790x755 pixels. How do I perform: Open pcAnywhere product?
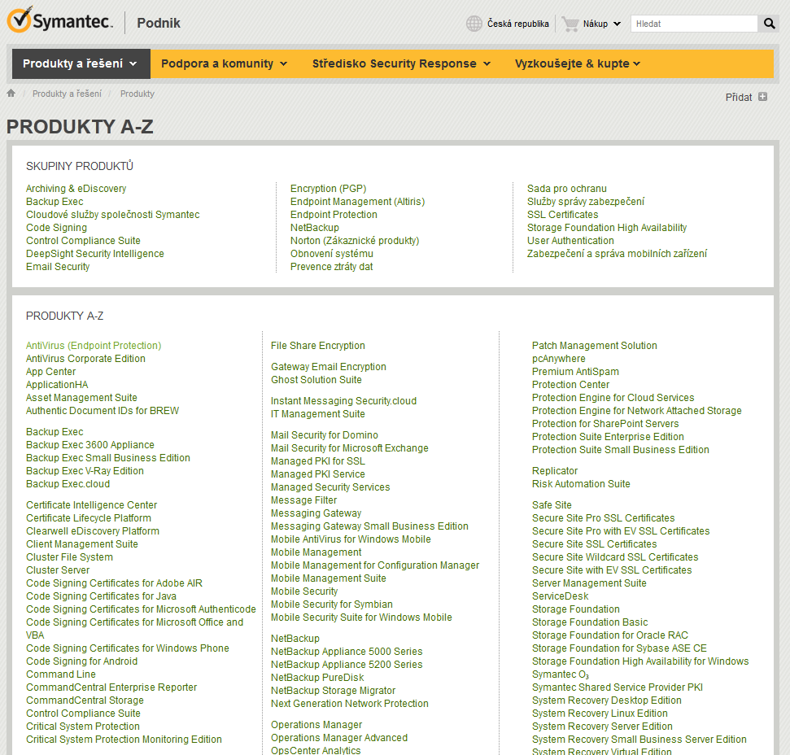[x=559, y=359]
